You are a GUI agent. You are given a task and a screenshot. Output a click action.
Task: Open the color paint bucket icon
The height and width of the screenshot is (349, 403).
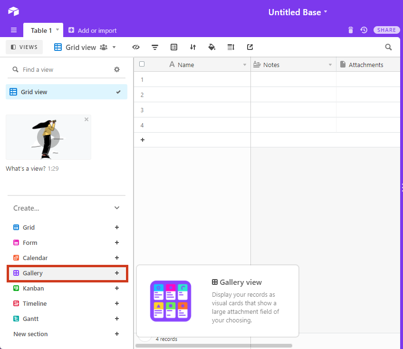click(212, 47)
